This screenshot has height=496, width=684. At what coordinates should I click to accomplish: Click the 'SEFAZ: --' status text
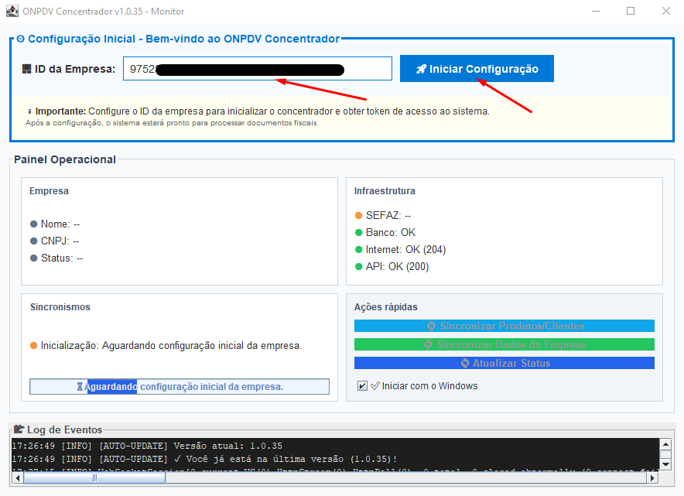[388, 215]
